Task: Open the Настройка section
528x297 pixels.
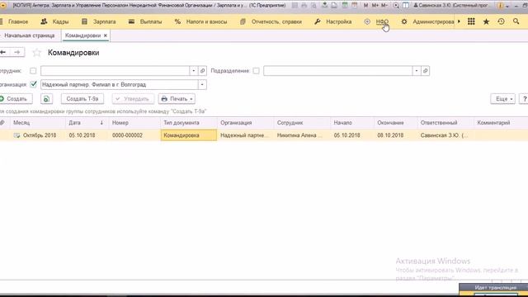Action: tap(333, 21)
